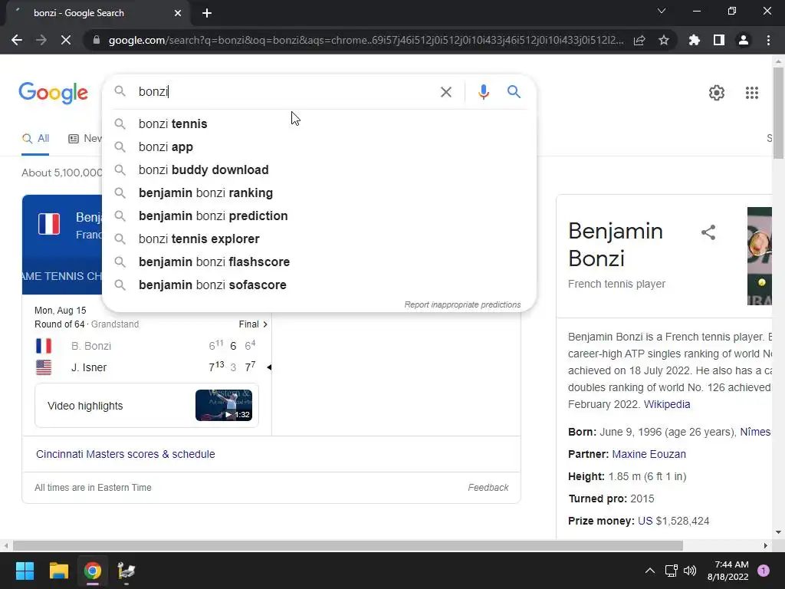Open the Maxine Eouzan partner link
785x589 pixels.
649,454
